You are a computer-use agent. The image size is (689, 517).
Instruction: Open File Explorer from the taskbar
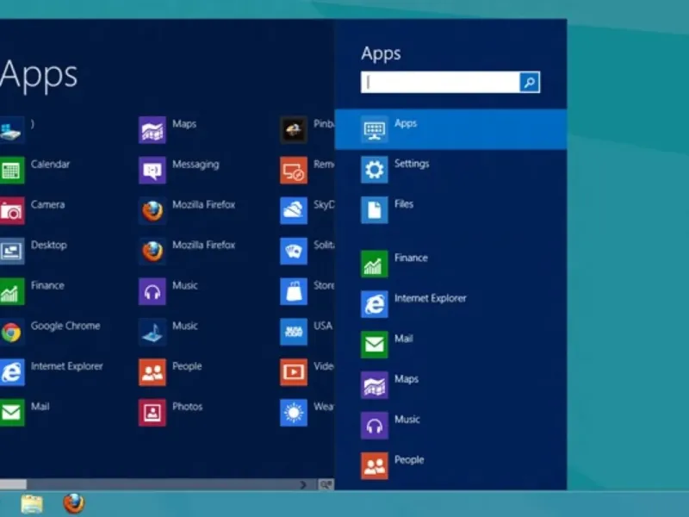tap(32, 504)
